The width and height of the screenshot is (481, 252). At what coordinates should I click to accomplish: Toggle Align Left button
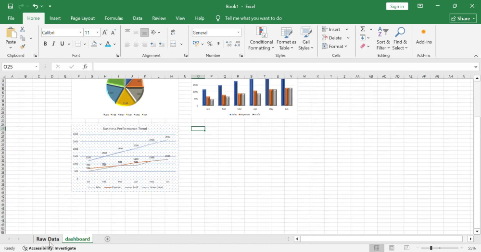[x=127, y=44]
